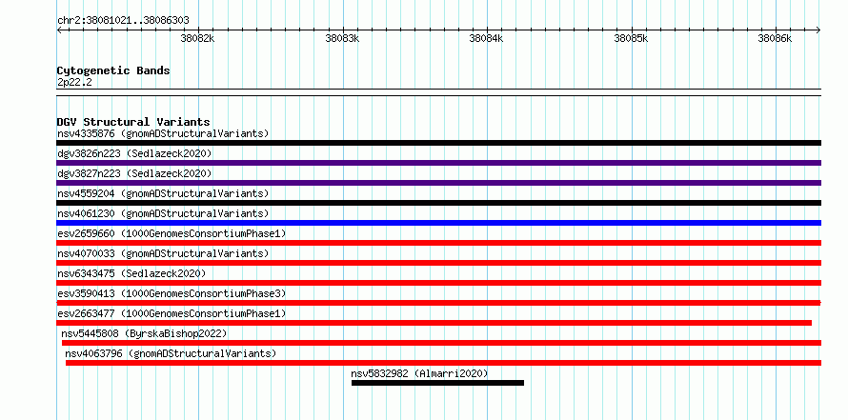Open dgv3827n223 Sedlazeck2020 variant label
This screenshot has height=420, width=848.
134,173
